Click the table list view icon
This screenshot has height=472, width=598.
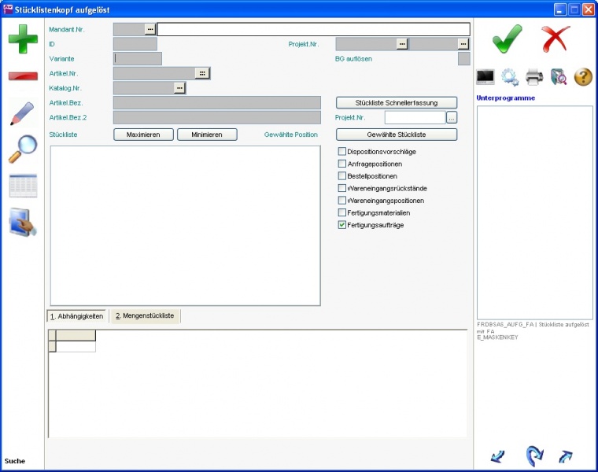[23, 186]
